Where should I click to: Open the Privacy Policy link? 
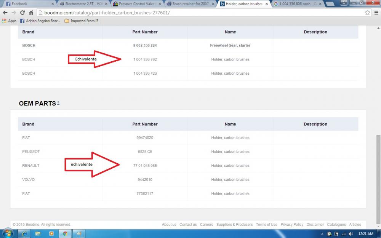click(292, 225)
